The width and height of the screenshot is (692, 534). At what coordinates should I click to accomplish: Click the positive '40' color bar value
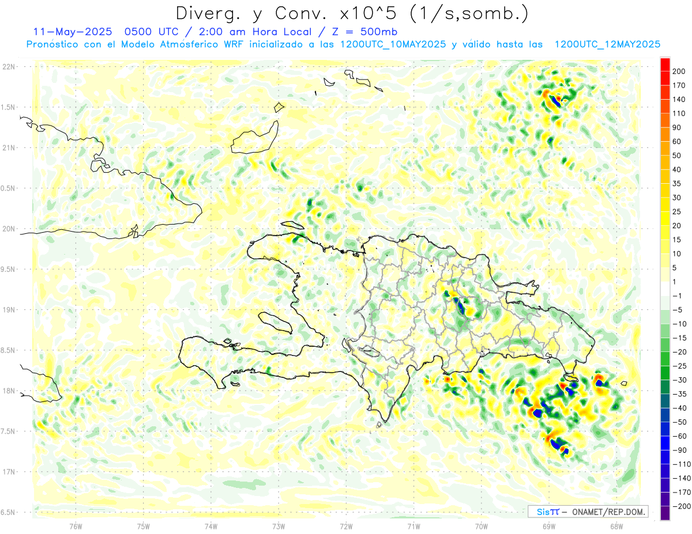tap(677, 170)
